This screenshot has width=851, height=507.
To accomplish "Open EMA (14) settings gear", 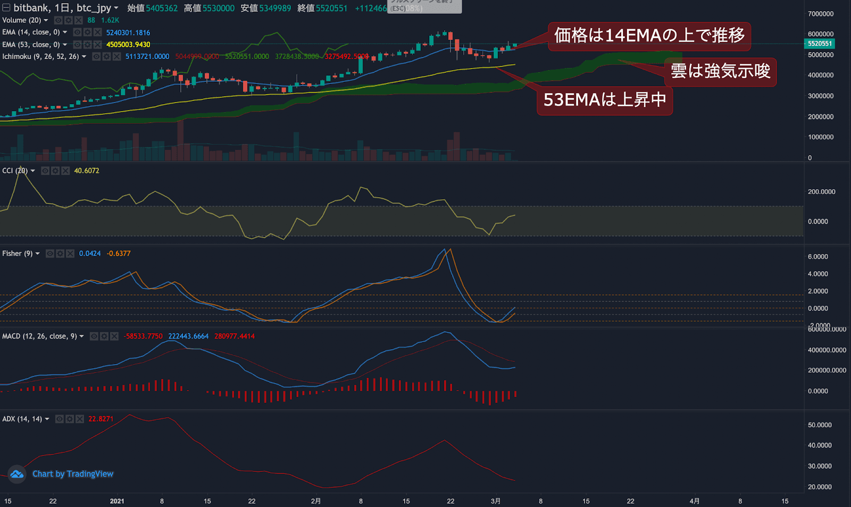I will (87, 32).
